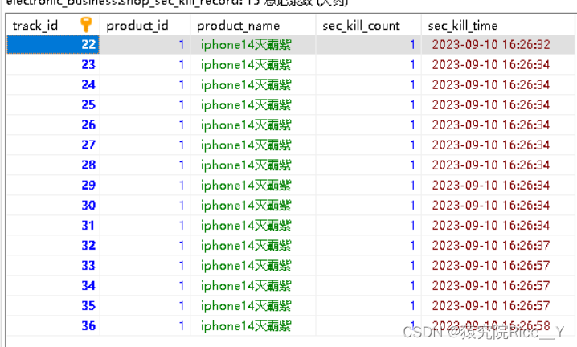This screenshot has width=577, height=347.
Task: Click product_name cell in row 36
Action: (x=253, y=325)
